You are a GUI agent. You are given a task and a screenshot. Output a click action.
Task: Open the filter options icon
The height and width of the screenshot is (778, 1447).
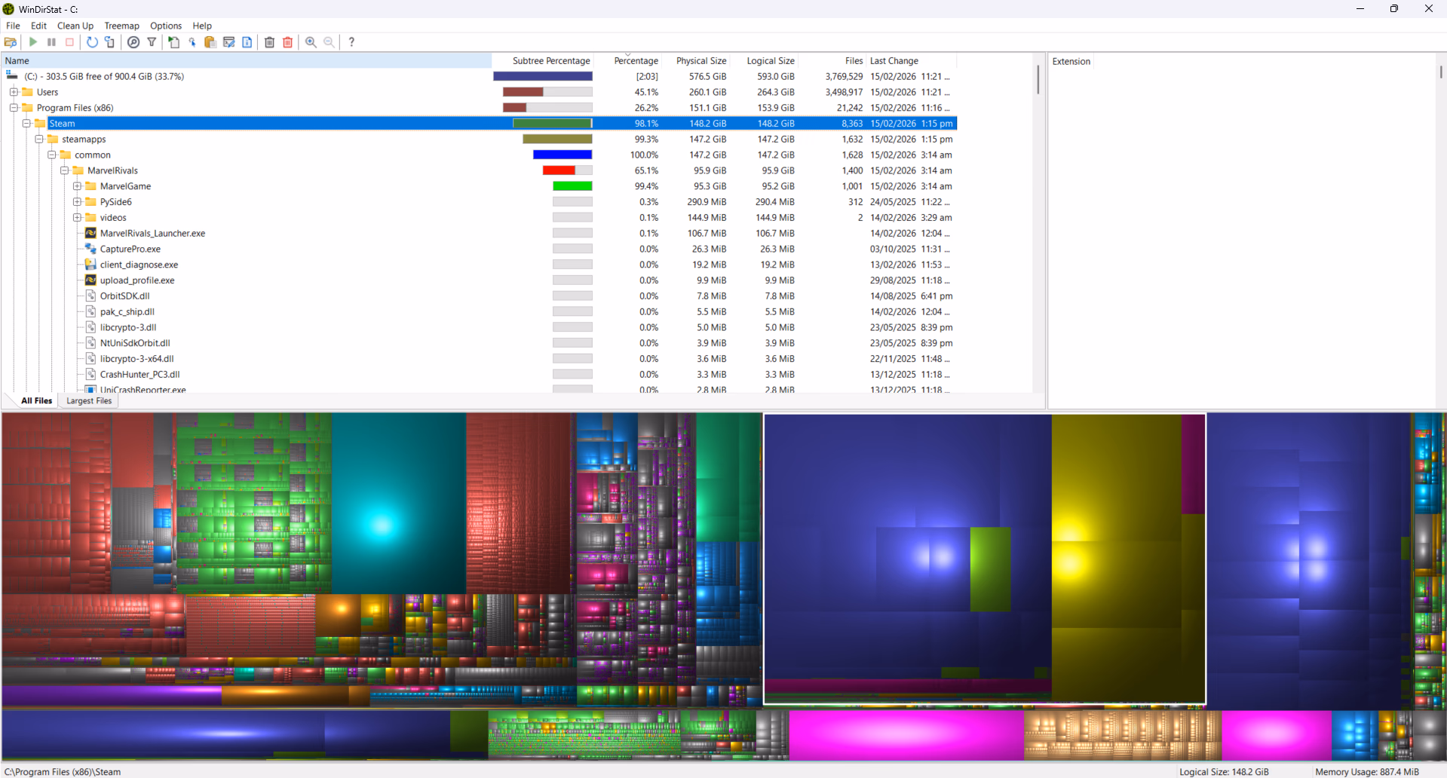point(152,42)
